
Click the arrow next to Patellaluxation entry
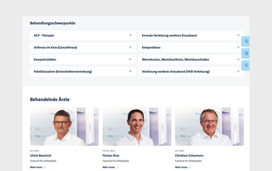point(130,71)
